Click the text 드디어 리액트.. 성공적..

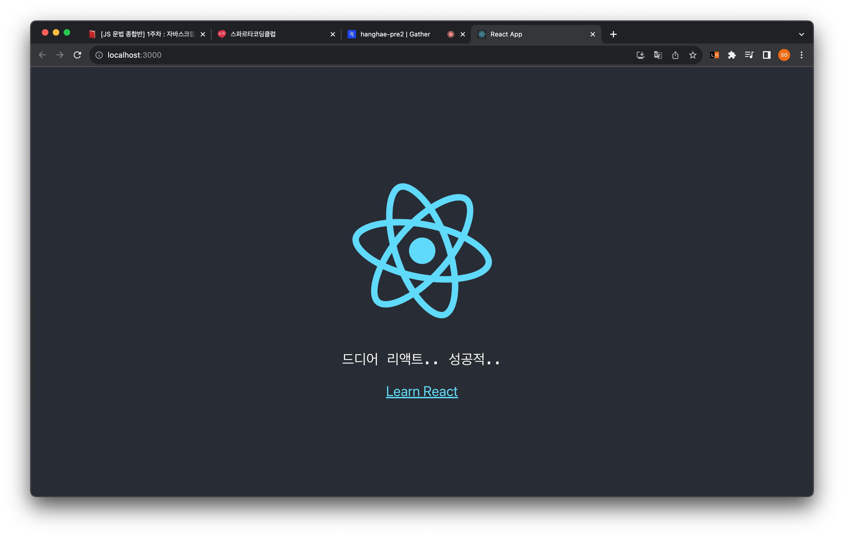coord(421,359)
